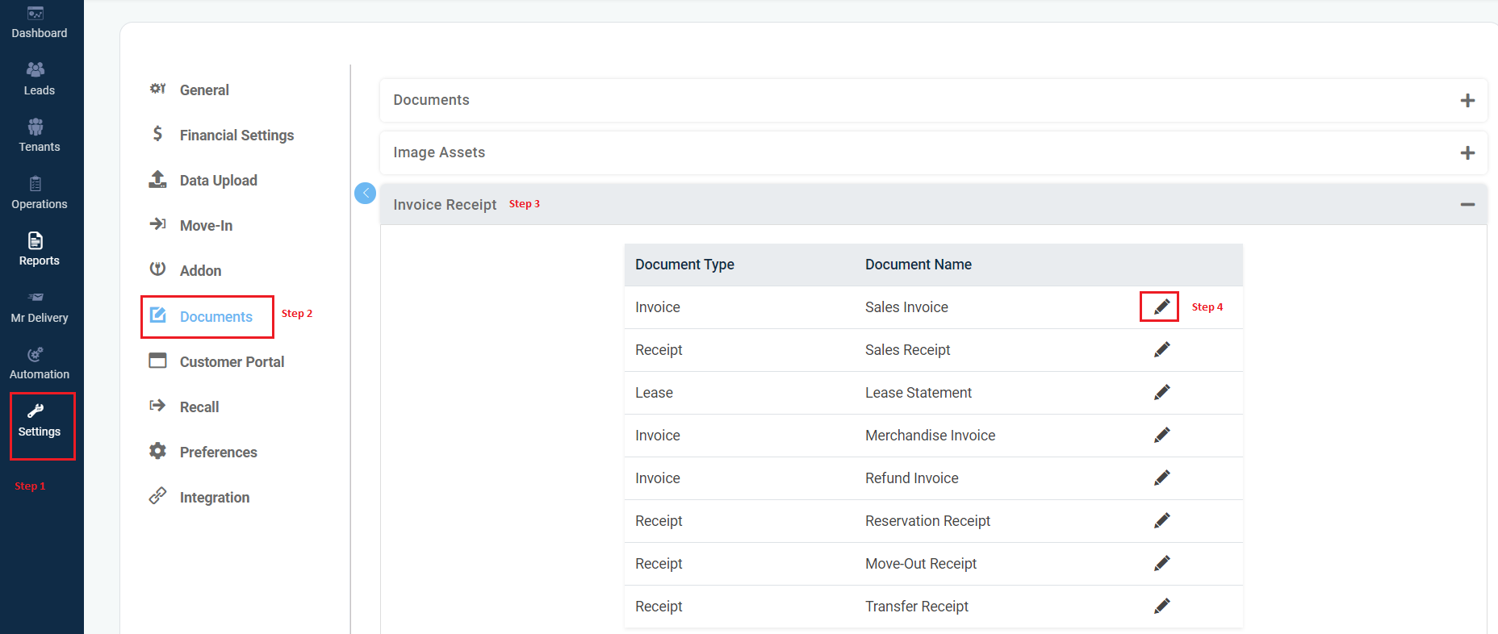Open the Leads people icon

click(x=36, y=69)
